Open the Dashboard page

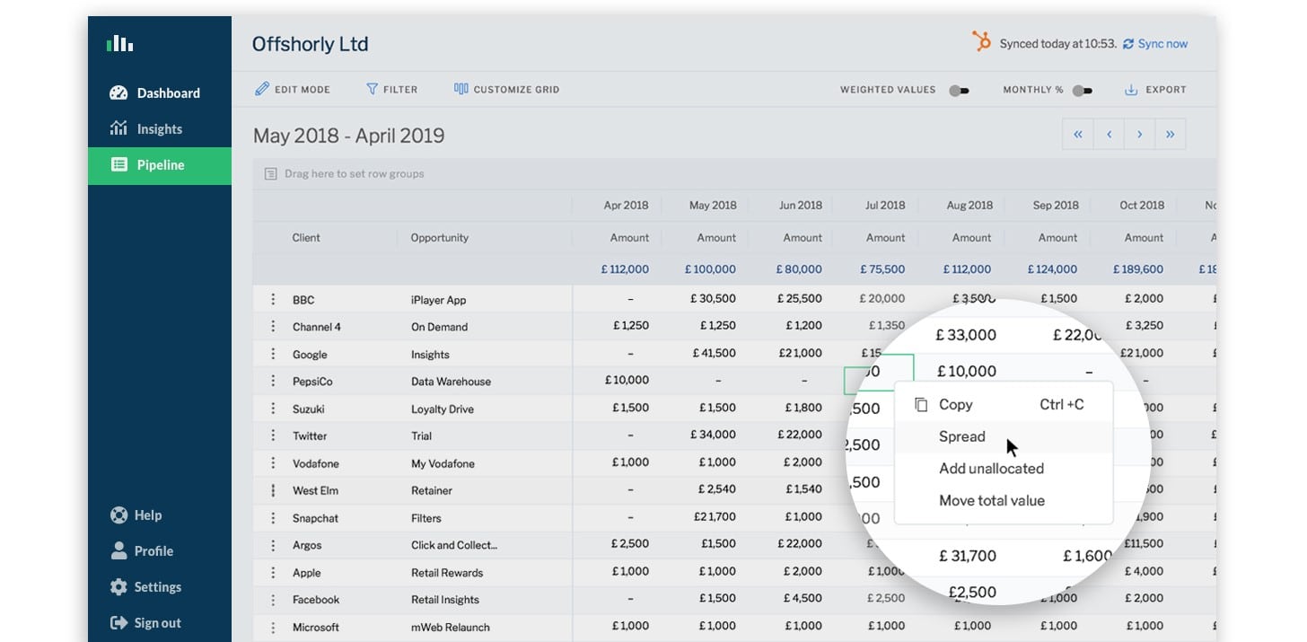(160, 92)
